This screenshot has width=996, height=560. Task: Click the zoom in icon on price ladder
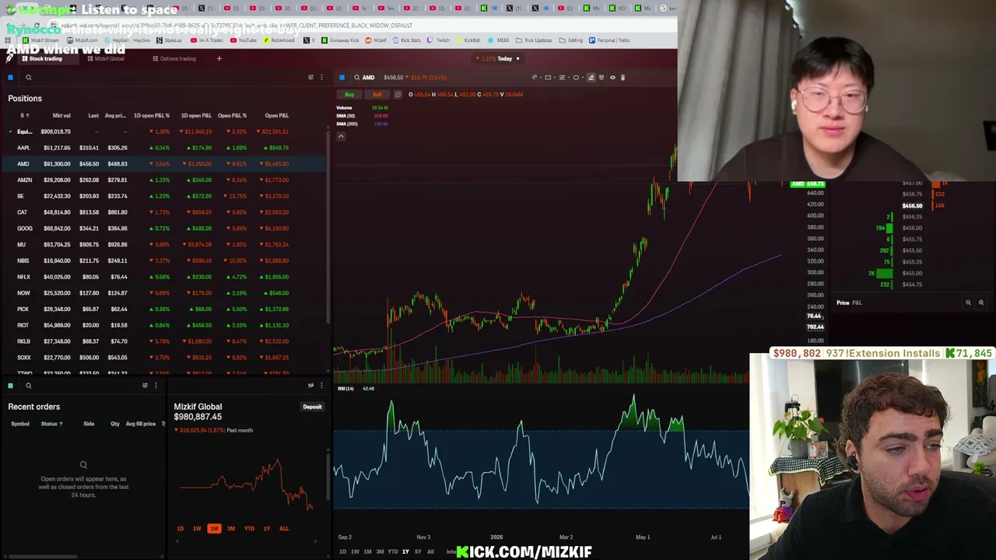click(980, 303)
